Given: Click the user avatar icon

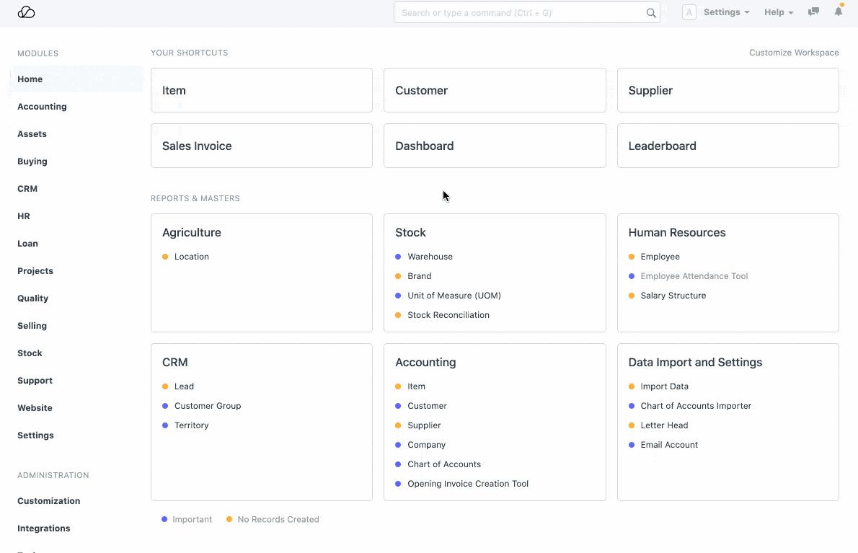Looking at the screenshot, I should click(x=689, y=12).
